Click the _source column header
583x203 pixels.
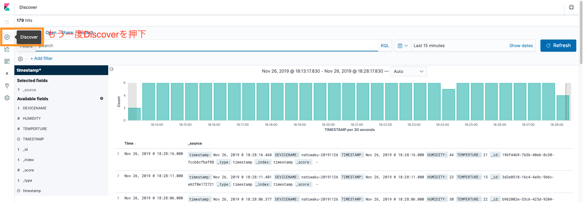tap(195, 143)
